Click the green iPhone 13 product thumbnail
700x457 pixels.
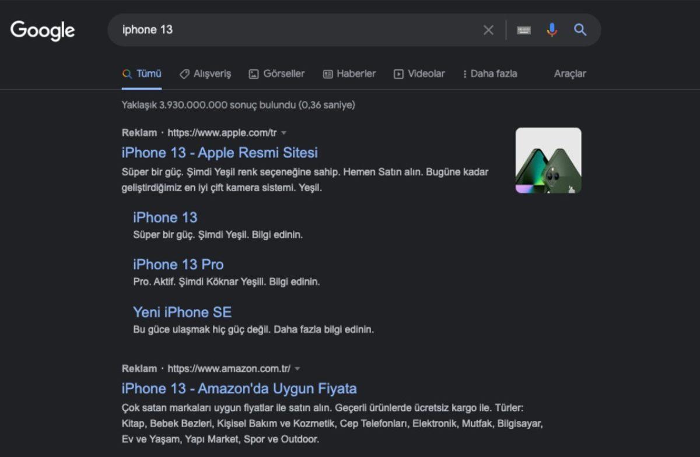point(548,160)
